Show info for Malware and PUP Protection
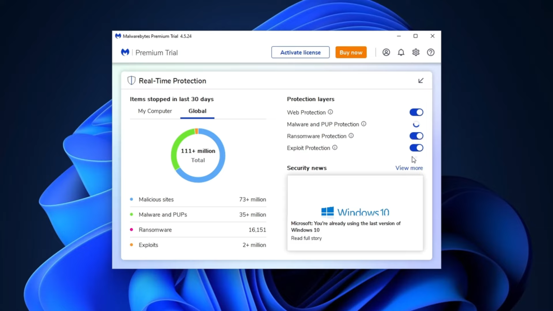 tap(364, 124)
